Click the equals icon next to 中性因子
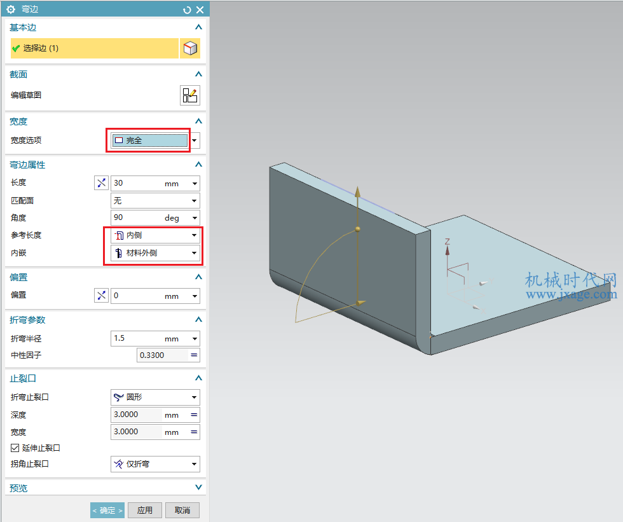Screen dimensions: 623x522 [194, 355]
